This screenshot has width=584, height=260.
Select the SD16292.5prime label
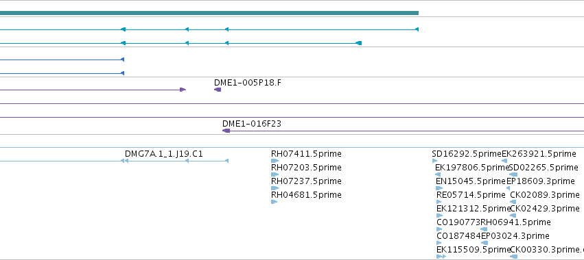pos(467,153)
